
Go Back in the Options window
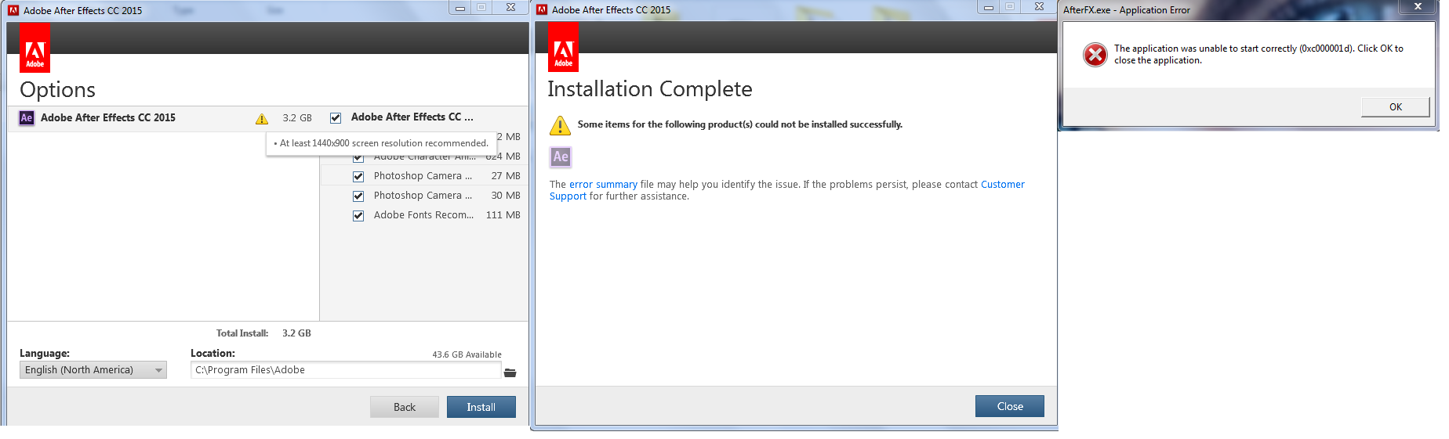click(x=405, y=407)
